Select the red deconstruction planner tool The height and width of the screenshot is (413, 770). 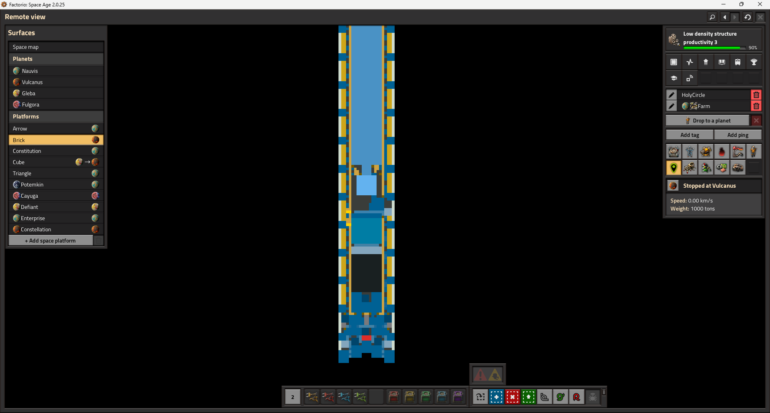512,397
